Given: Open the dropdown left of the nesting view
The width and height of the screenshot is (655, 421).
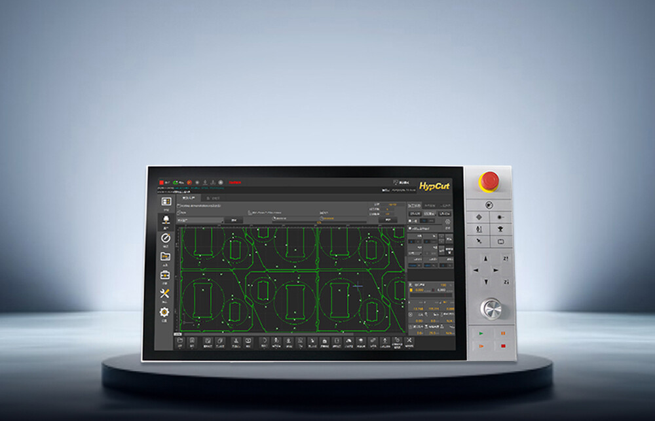Looking at the screenshot, I should tap(200, 220).
